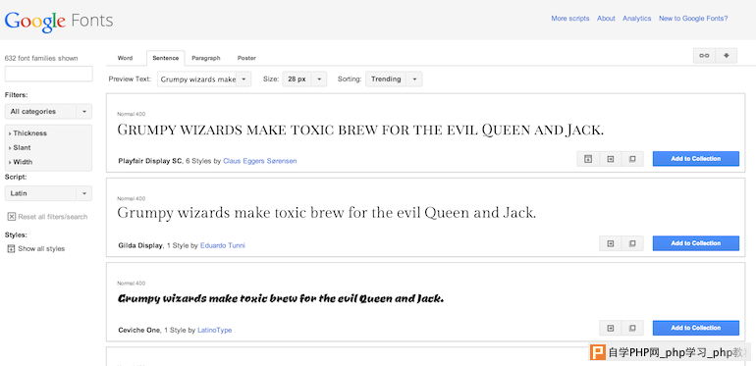Image resolution: width=756 pixels, height=366 pixels.
Task: Click Reset all filters/search text
Action: pyautogui.click(x=53, y=217)
